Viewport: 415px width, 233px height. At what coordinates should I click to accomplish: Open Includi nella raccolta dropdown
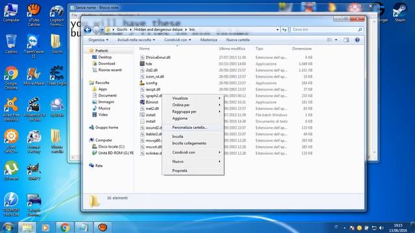(x=136, y=40)
